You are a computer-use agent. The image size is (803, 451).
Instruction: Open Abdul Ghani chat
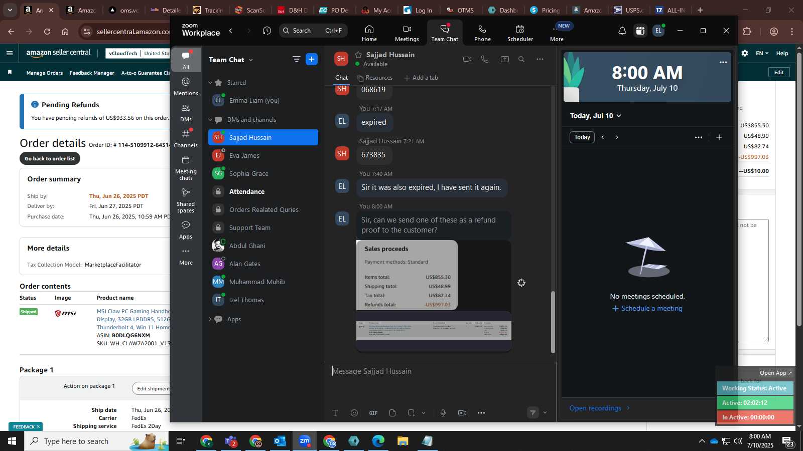coord(263,246)
